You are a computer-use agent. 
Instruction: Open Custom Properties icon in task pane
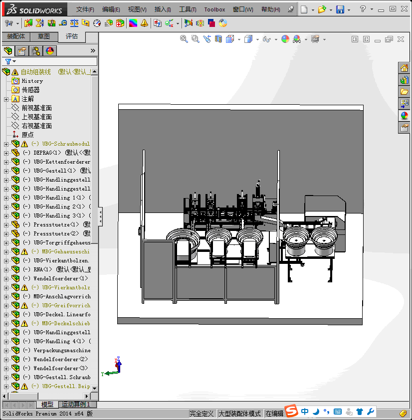click(x=404, y=128)
